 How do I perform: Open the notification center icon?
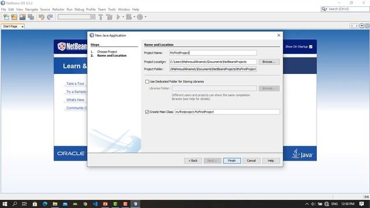[361, 204]
